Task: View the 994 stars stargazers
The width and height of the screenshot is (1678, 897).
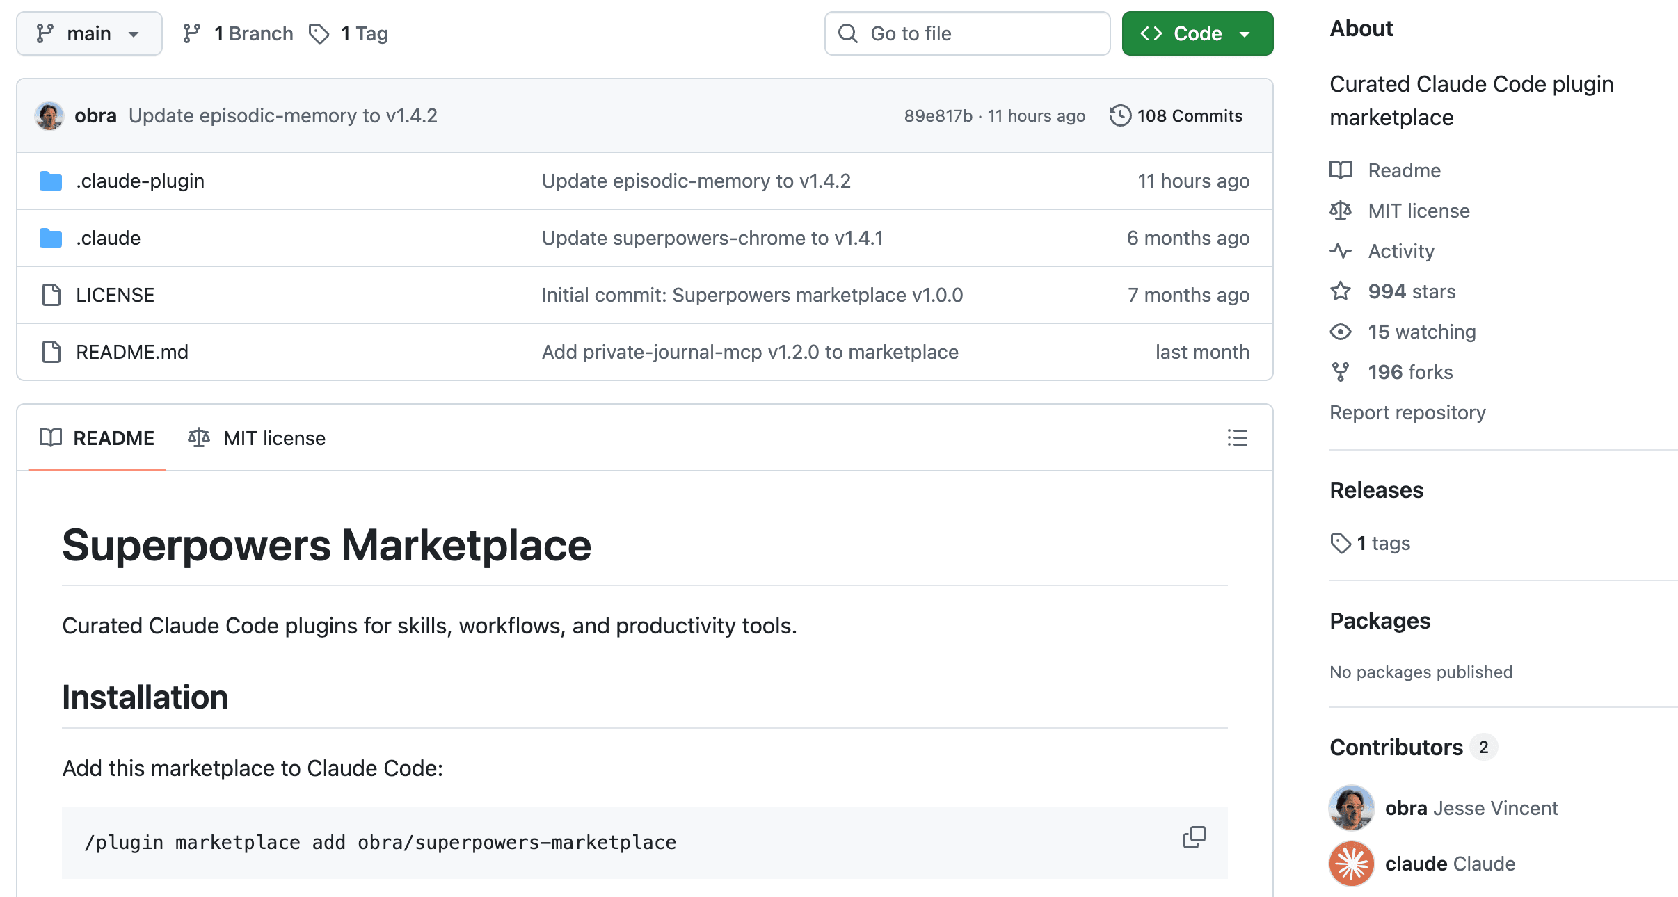Action: 1412,291
